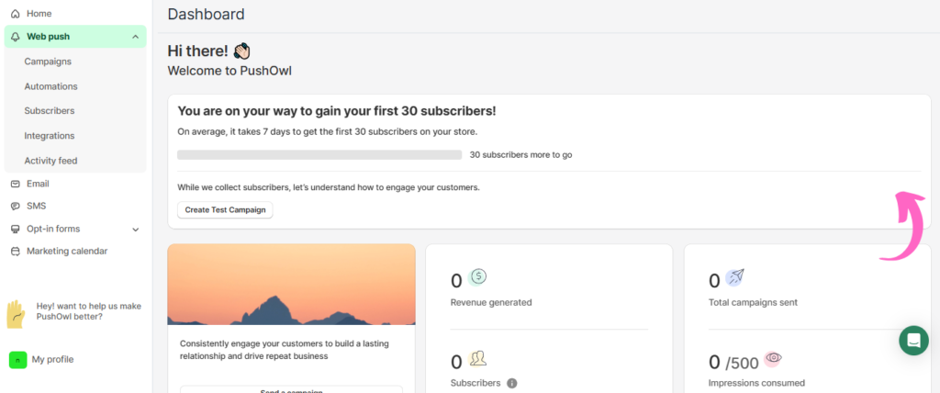Click the Subscribers people icon

pos(477,359)
